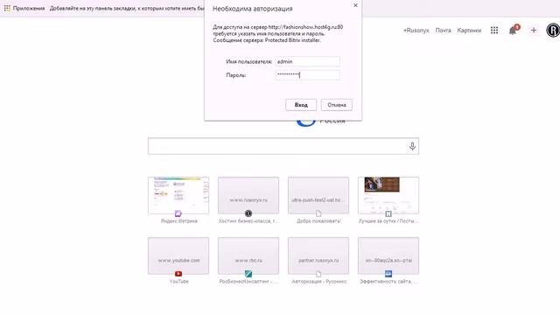This screenshot has width=560, height=315.
Task: Open the Приложения apps shortcut
Action: point(24,8)
